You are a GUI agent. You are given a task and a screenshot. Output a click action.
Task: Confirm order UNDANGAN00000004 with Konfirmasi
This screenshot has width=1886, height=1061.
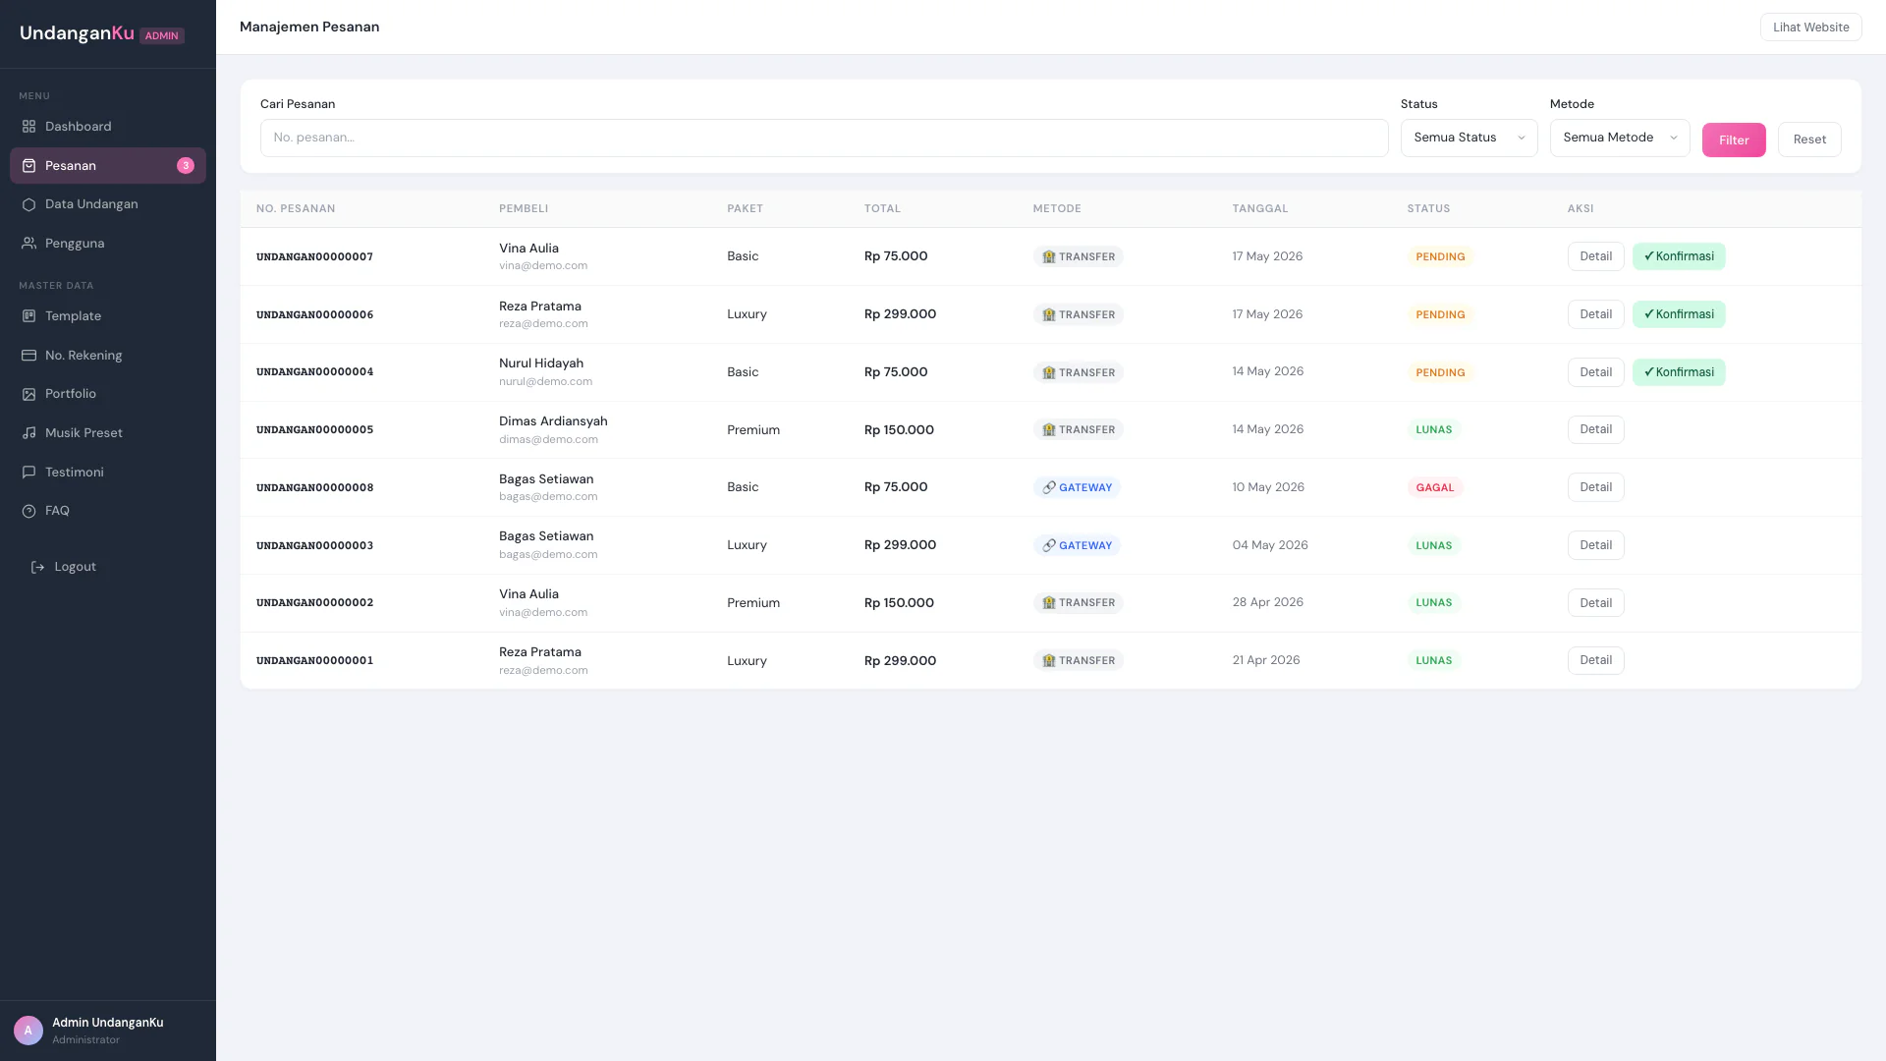pos(1678,372)
